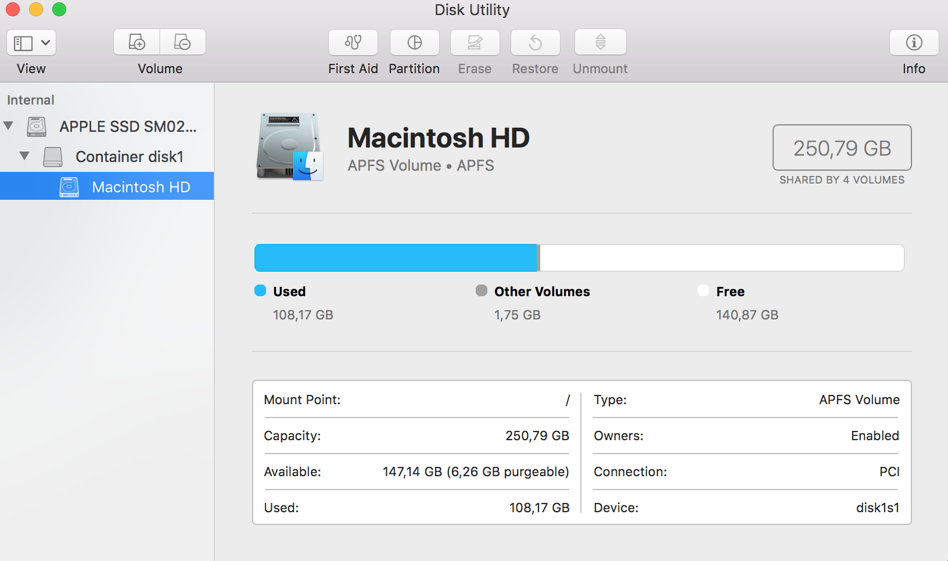Click the 'Owners:' label
The width and height of the screenshot is (948, 561).
point(619,436)
